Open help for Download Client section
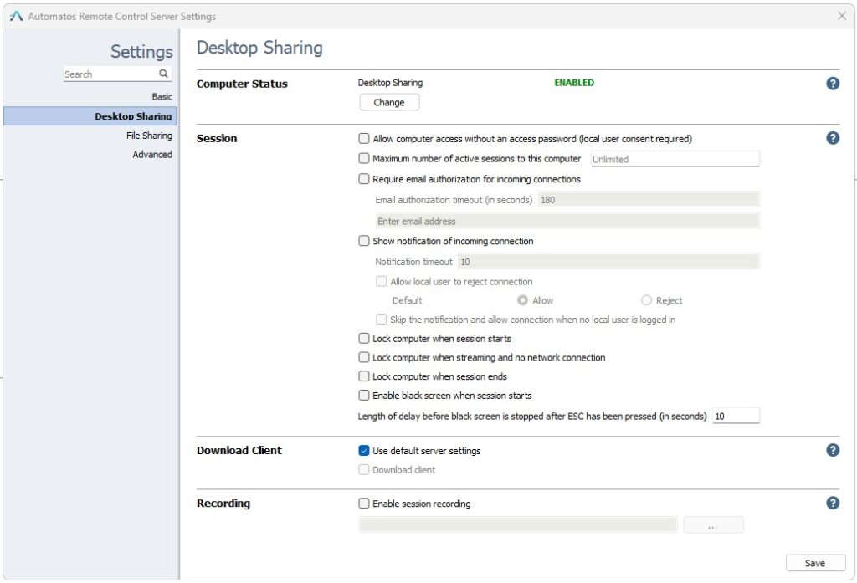Image resolution: width=857 pixels, height=583 pixels. click(833, 449)
